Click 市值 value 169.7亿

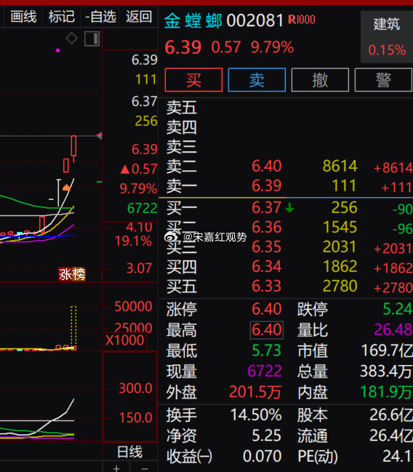coord(387,351)
